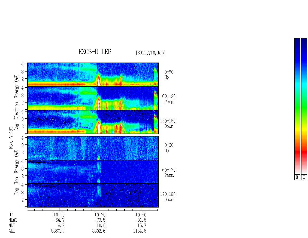The width and height of the screenshot is (308, 238).
Task: Click the electron 0-60 Up label
Action: 169,75
